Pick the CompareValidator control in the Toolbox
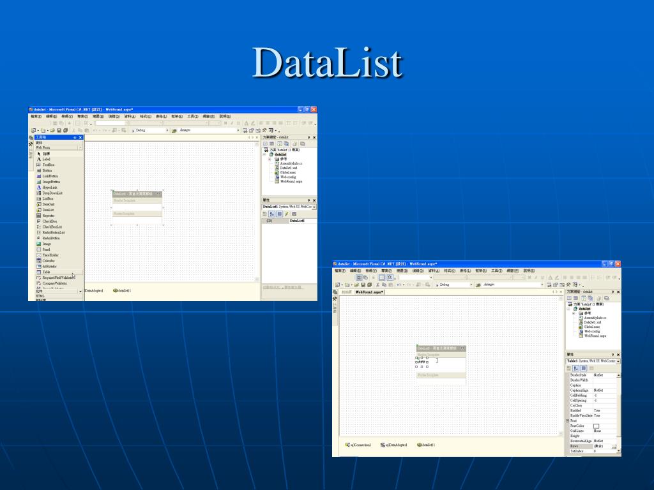The width and height of the screenshot is (654, 490). pos(51,283)
